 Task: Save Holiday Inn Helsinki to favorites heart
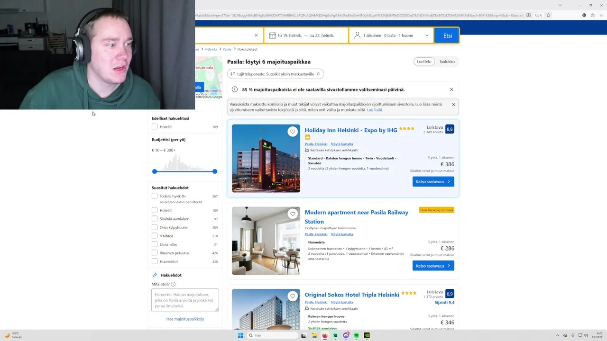pyautogui.click(x=293, y=132)
